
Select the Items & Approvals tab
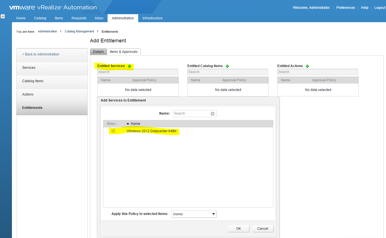124,52
